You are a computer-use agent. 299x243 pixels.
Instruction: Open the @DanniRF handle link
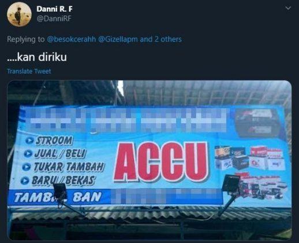54,19
